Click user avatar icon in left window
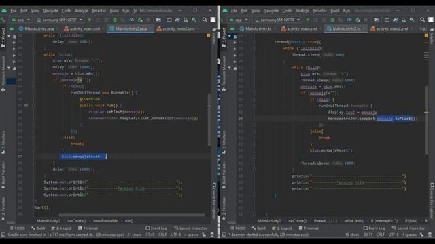The width and height of the screenshot is (435, 244). (213, 20)
